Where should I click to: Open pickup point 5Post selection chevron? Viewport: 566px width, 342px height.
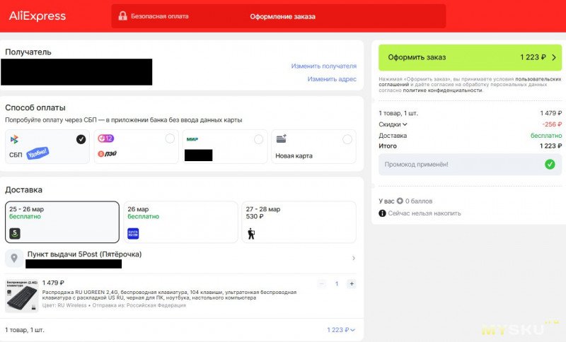click(353, 259)
